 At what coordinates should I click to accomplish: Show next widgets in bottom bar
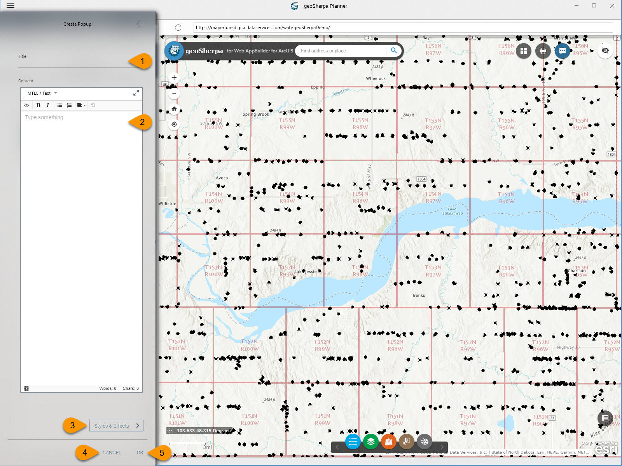click(442, 447)
